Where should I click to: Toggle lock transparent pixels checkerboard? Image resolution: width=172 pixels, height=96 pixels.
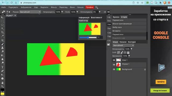pos(119,53)
